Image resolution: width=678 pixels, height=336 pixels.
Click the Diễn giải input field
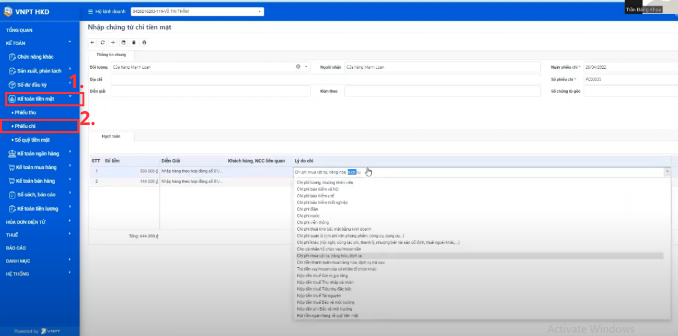(210, 91)
